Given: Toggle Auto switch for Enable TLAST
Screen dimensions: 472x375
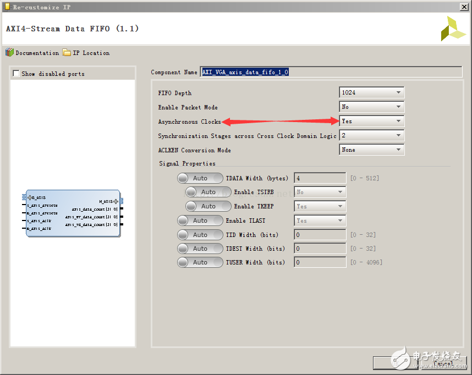Looking at the screenshot, I should click(x=200, y=220).
